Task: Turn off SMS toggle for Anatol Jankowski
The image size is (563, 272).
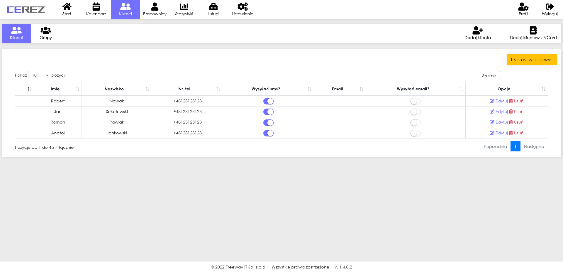Action: tap(268, 133)
